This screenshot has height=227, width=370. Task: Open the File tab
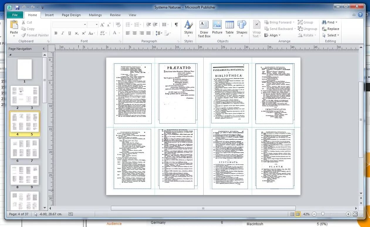(15, 15)
